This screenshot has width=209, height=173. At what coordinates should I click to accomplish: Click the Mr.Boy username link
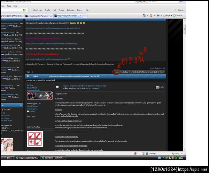(30, 85)
